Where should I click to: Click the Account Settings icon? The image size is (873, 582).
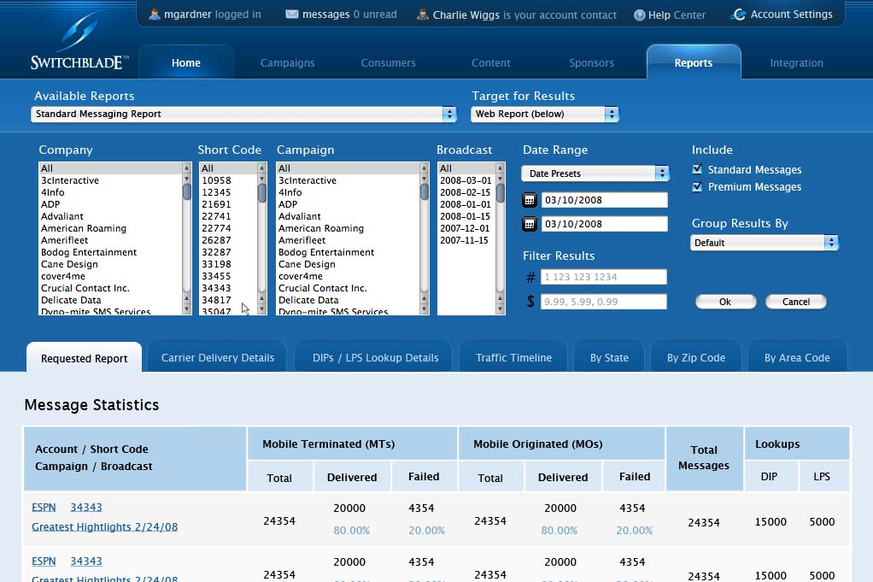[739, 15]
